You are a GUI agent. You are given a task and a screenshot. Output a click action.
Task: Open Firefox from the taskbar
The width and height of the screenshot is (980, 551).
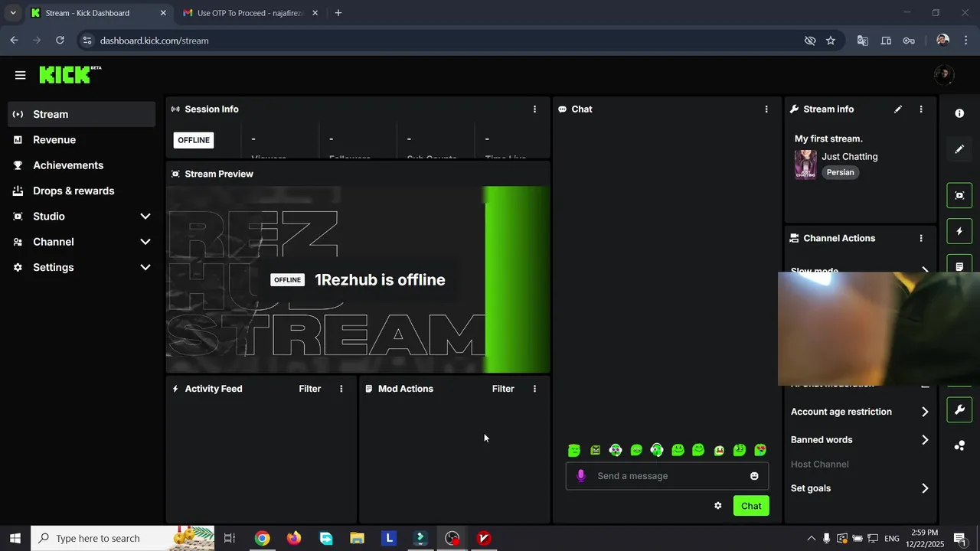294,539
